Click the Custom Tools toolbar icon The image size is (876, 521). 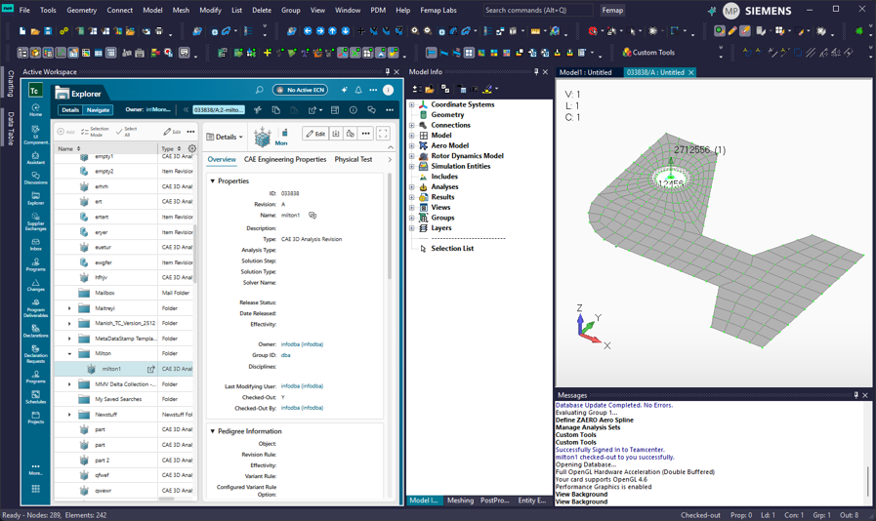click(x=648, y=53)
